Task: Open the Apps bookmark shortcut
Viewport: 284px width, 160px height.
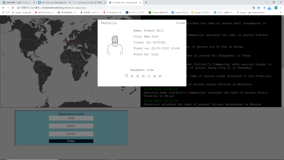Action: point(6,12)
